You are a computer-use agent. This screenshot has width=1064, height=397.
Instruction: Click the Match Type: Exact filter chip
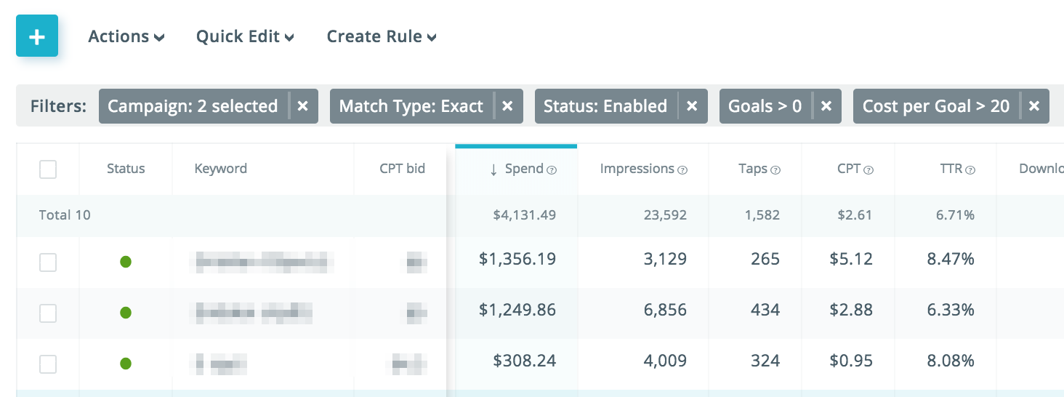[x=411, y=106]
